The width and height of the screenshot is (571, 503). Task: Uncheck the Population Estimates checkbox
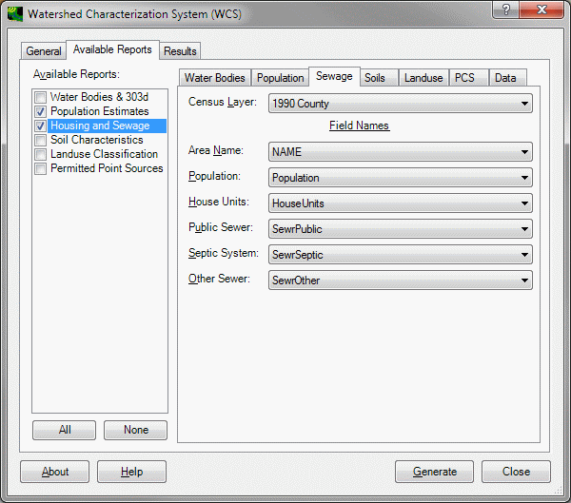40,111
